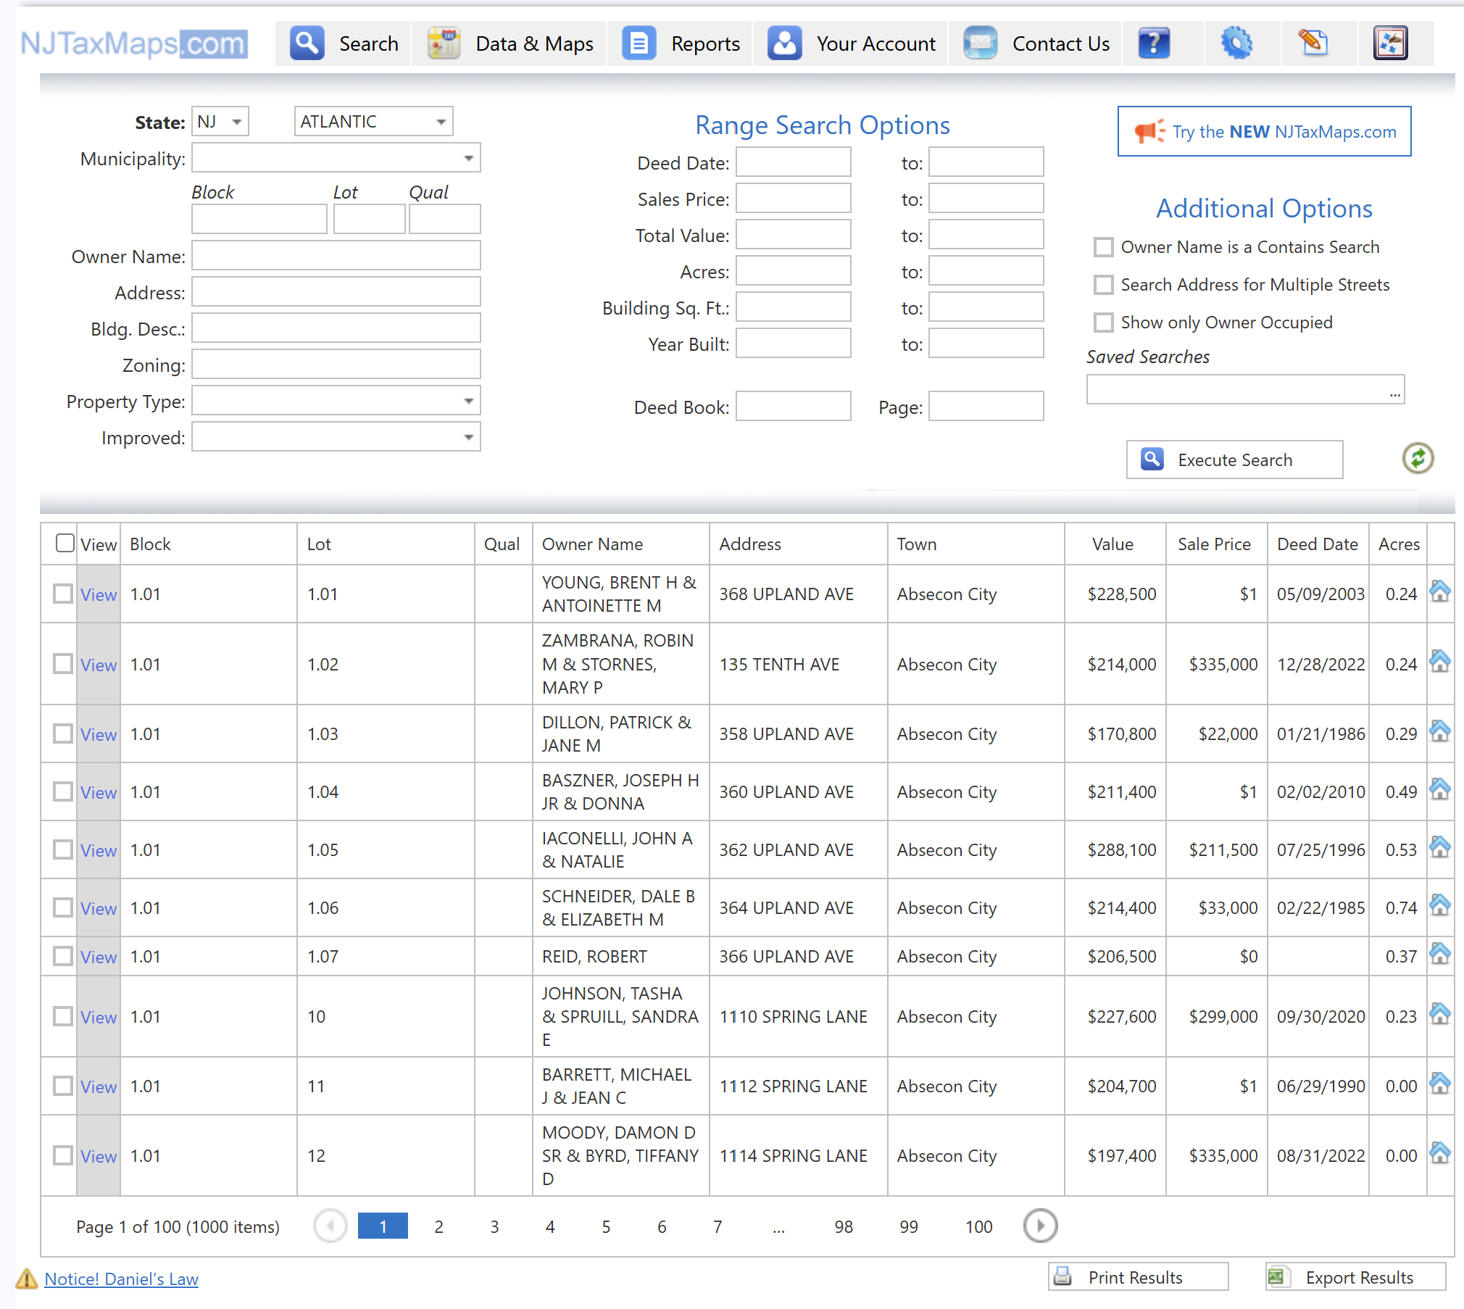Click the blue question mark help icon
Viewport: 1464px width, 1309px height.
(1154, 43)
